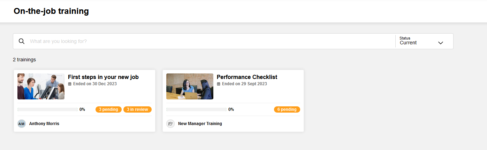Click the AM avatar for Anthony Morris
Viewport: 487px width, 150px height.
(x=22, y=124)
